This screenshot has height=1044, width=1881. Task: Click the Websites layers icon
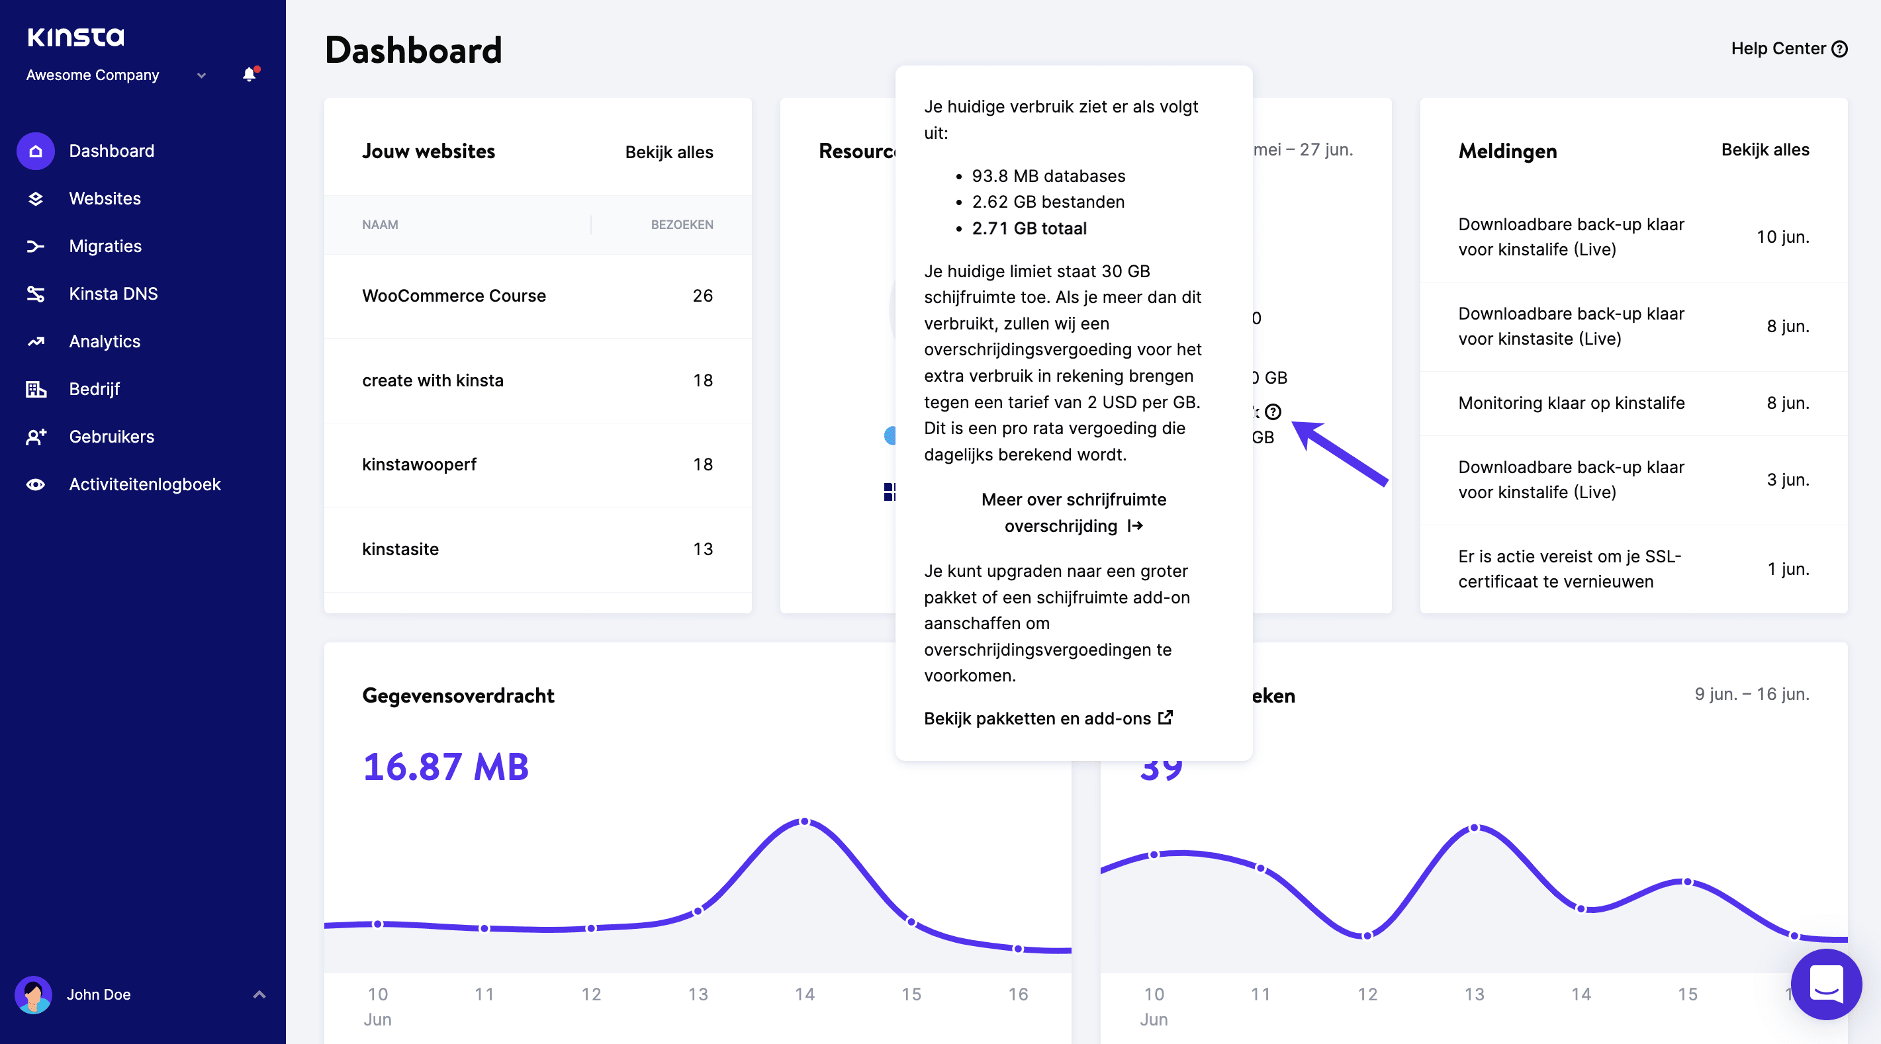[x=36, y=198]
